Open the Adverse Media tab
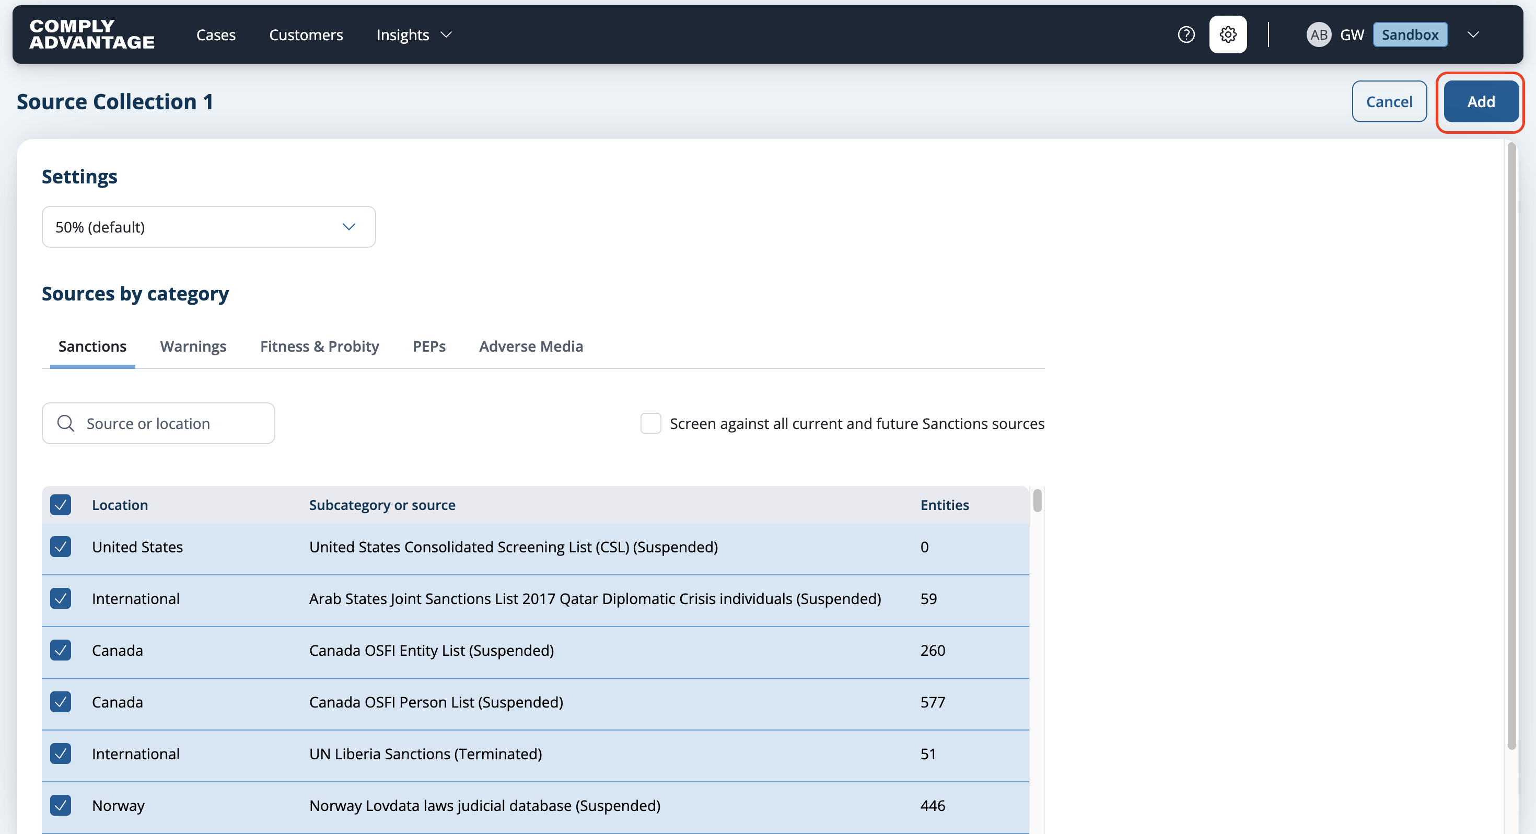Screen dimensions: 1536x834 tap(531, 346)
